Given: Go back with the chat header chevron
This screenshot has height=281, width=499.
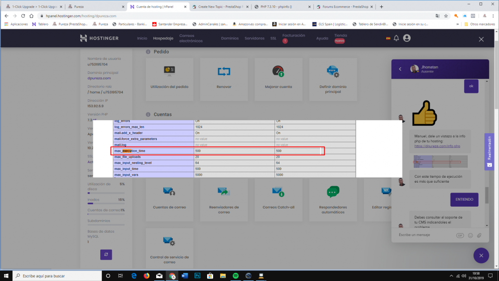Looking at the screenshot, I should click(400, 69).
